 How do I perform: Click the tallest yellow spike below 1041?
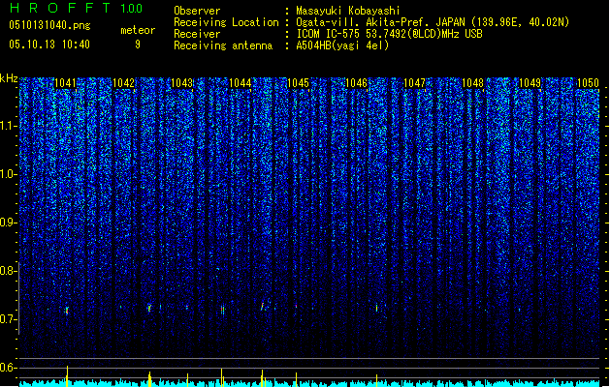pos(67,375)
